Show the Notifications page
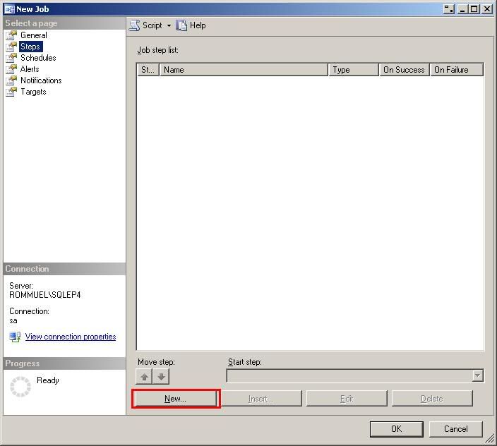The image size is (497, 446). tap(41, 80)
